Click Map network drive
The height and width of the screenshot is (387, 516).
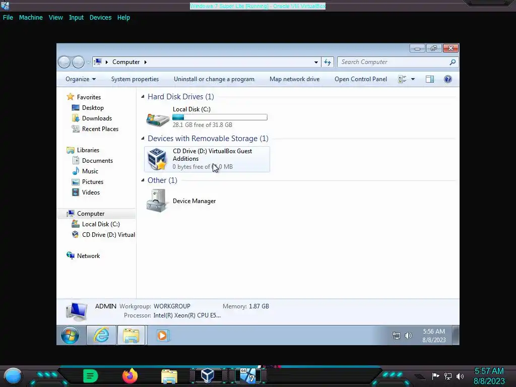pyautogui.click(x=294, y=79)
